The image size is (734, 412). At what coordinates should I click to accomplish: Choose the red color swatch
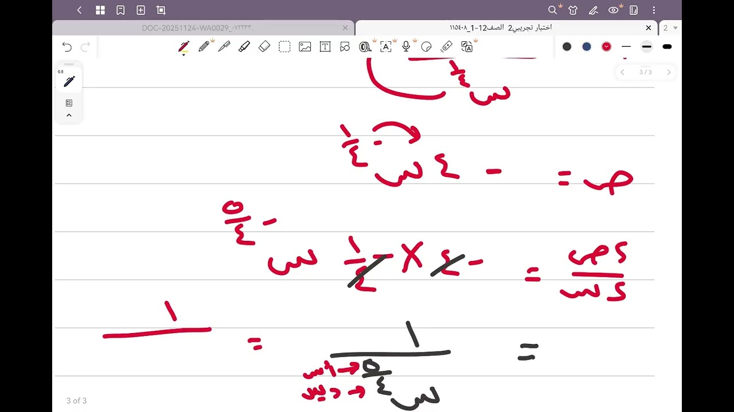coord(606,47)
